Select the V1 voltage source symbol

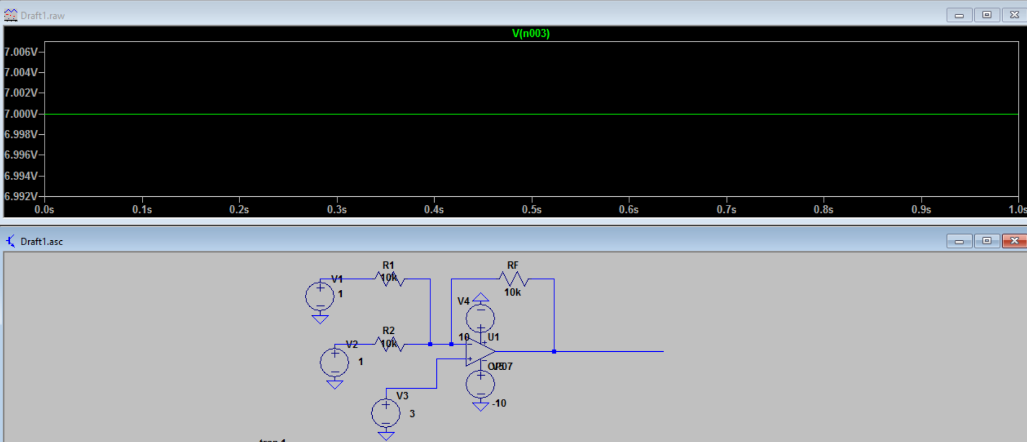(x=320, y=297)
